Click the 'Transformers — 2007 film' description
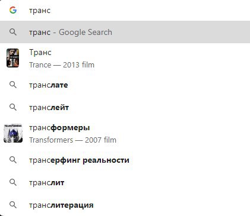This screenshot has width=250, height=216. [72, 140]
